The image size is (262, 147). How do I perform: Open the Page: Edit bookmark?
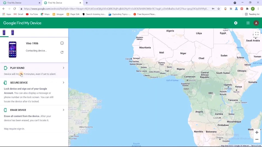[x=73, y=14]
